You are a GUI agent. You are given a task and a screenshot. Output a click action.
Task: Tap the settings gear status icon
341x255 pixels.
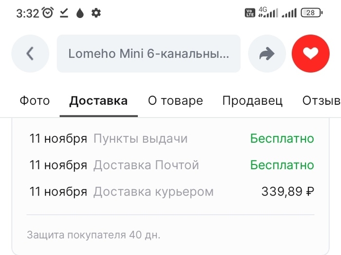click(96, 13)
